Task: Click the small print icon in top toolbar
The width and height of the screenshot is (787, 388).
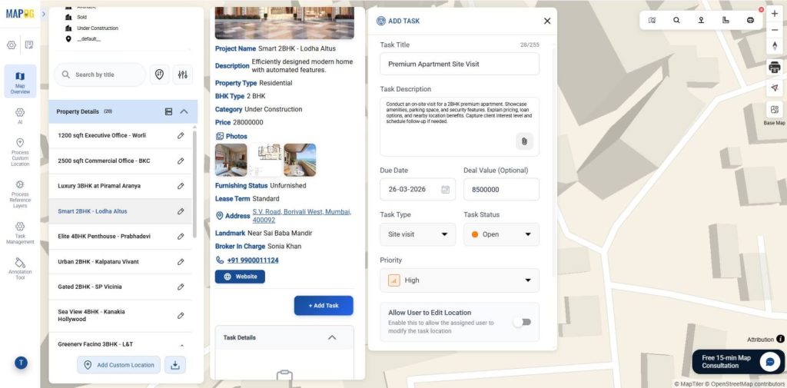Action: [750, 20]
